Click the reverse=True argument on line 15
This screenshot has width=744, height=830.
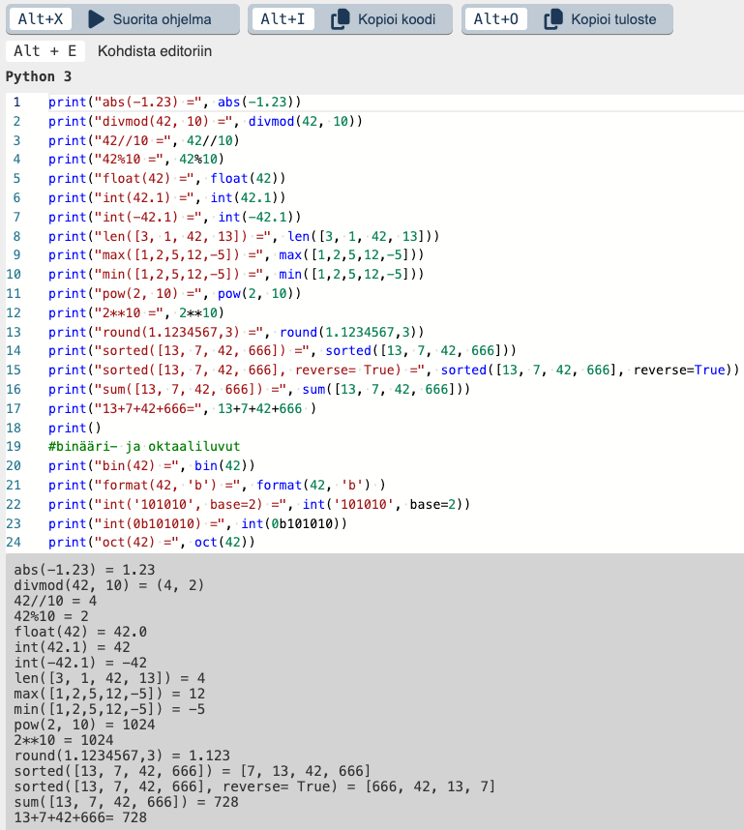pos(685,370)
